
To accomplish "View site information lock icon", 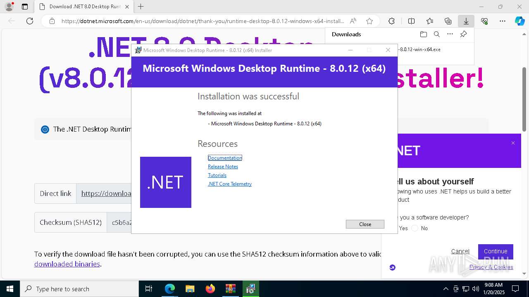I will coord(52,21).
